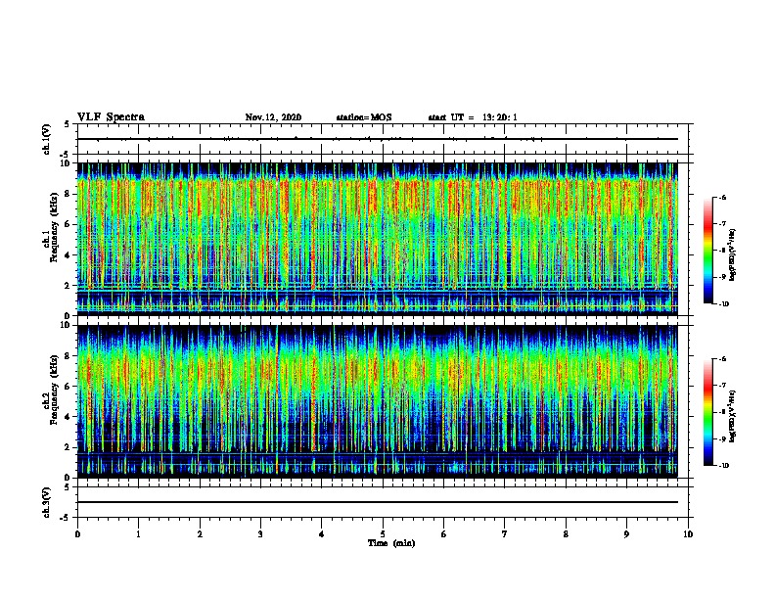Click the "Time (min)" x-axis label
Image resolution: width=775 pixels, height=599 pixels.
(x=391, y=543)
